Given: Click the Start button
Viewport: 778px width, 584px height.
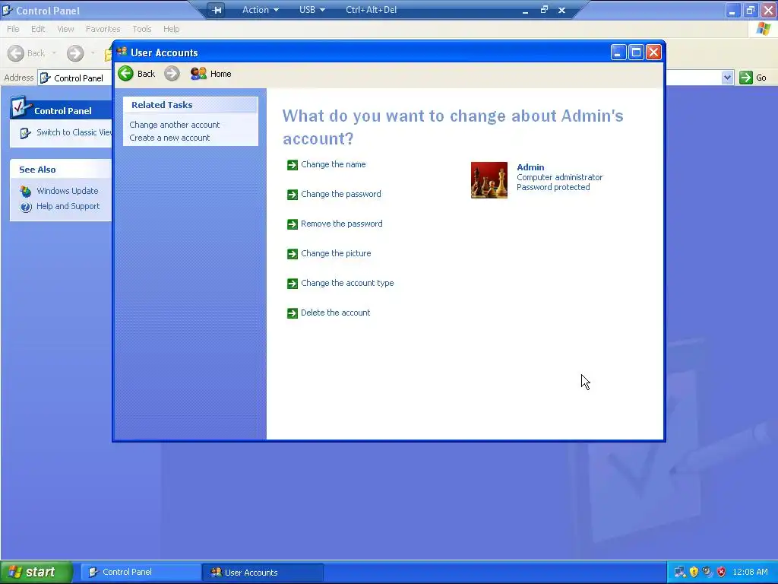Looking at the screenshot, I should coord(36,572).
